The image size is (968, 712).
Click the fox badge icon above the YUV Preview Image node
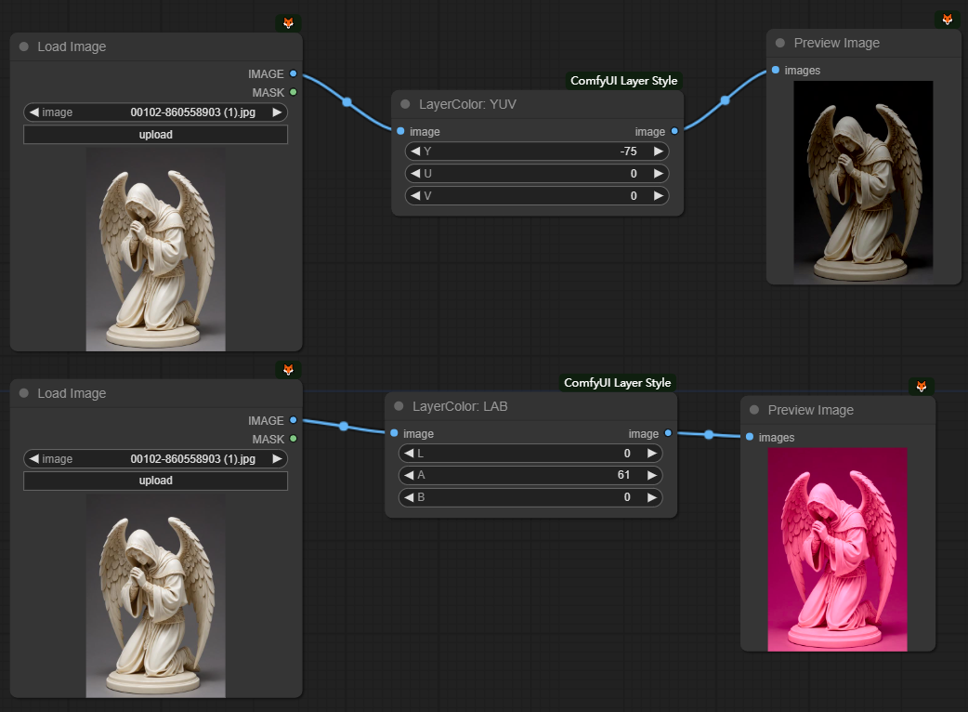pos(948,20)
